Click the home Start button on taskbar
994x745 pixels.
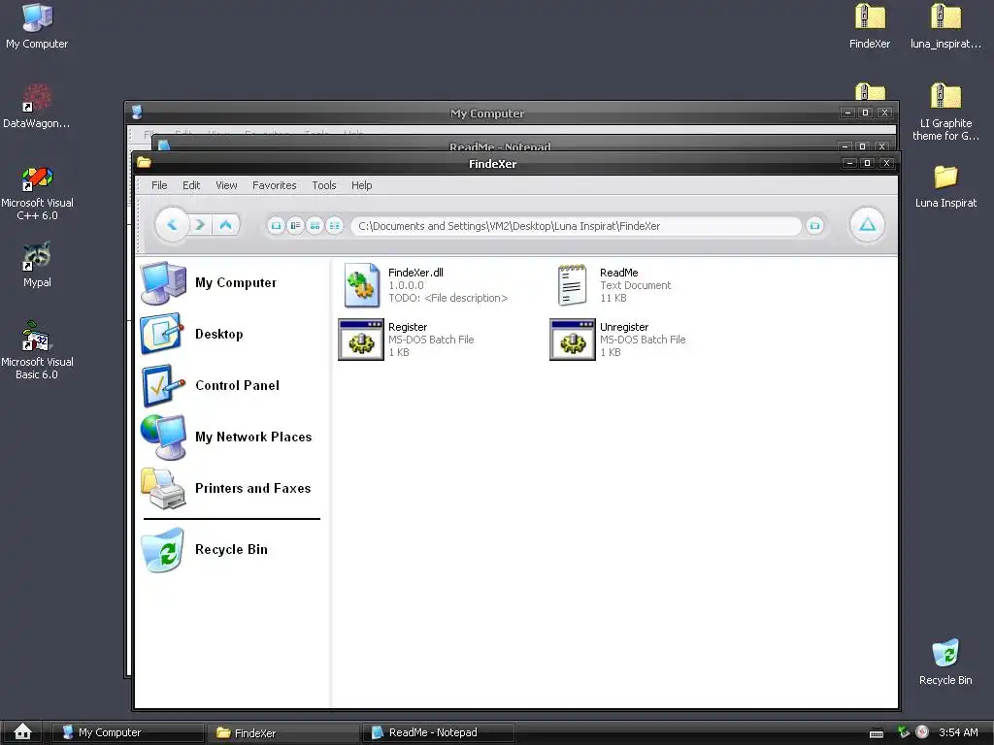23,731
